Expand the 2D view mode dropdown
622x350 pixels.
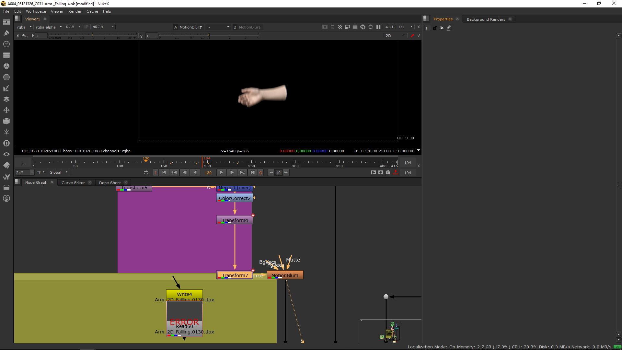pyautogui.click(x=395, y=36)
